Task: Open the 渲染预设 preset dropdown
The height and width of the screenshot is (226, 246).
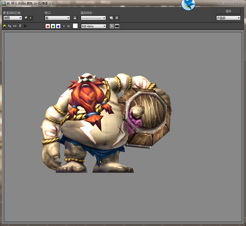Action: pos(93,18)
